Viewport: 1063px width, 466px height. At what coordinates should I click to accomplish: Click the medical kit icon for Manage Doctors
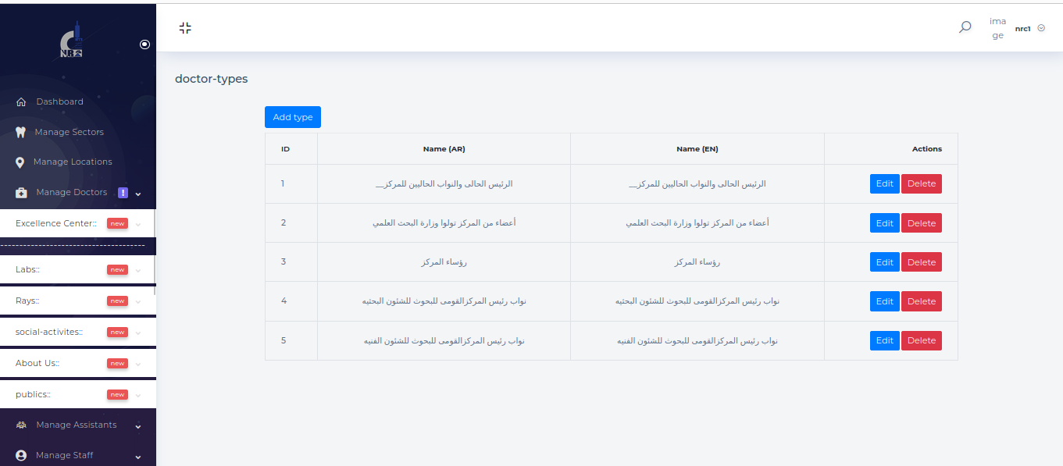click(21, 193)
